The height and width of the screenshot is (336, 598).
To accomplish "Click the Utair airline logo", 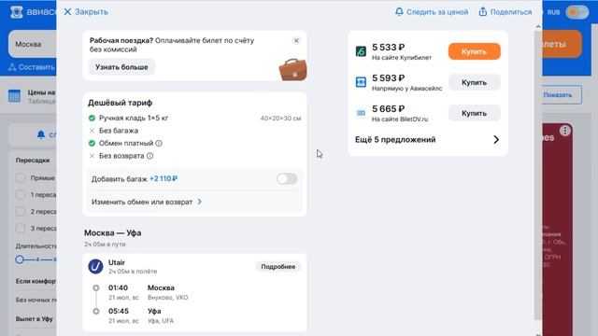I will [x=95, y=266].
